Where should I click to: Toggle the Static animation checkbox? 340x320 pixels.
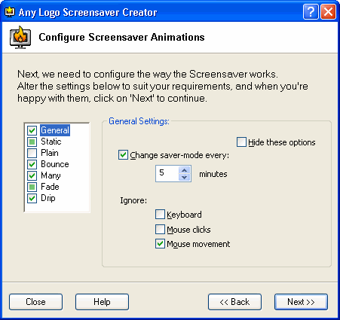click(x=32, y=142)
